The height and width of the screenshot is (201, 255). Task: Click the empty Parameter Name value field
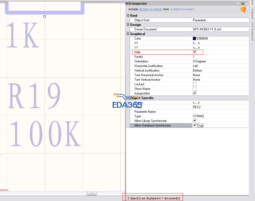(x=220, y=112)
